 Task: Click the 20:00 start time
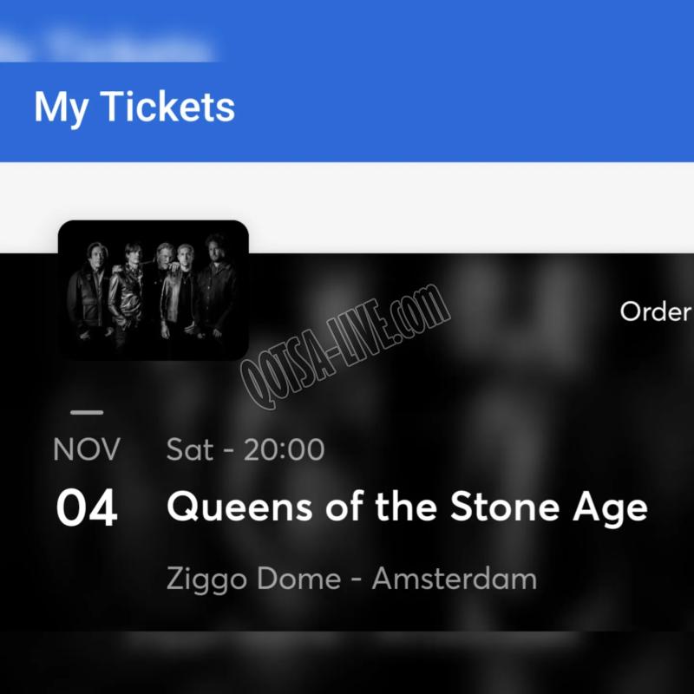(285, 449)
